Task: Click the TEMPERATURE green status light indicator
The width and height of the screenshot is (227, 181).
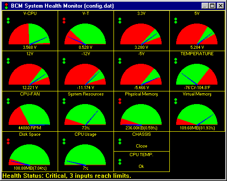Action: click(x=176, y=61)
